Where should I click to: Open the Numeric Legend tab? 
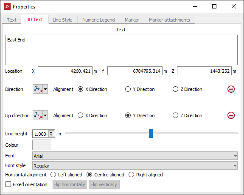tap(98, 20)
